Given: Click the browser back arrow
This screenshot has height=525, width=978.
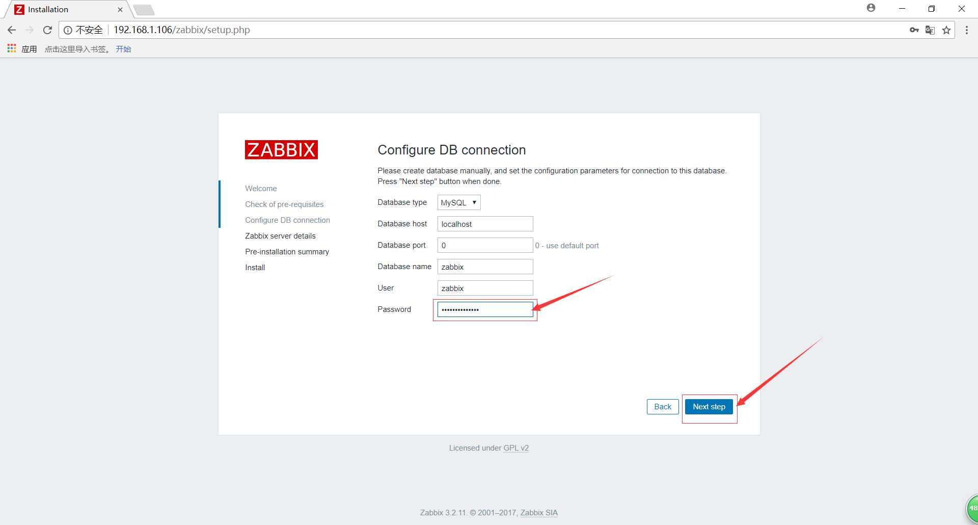Looking at the screenshot, I should click(x=12, y=30).
